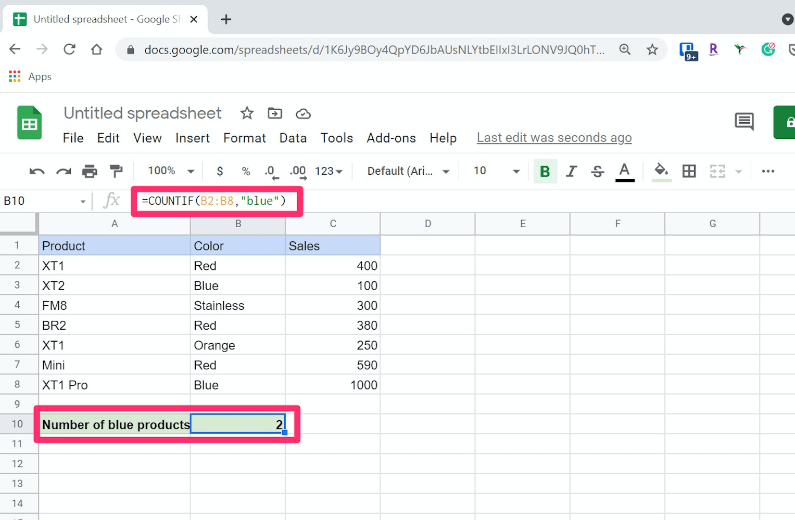This screenshot has width=795, height=520.
Task: Select the Paint format roller icon
Action: (x=116, y=171)
